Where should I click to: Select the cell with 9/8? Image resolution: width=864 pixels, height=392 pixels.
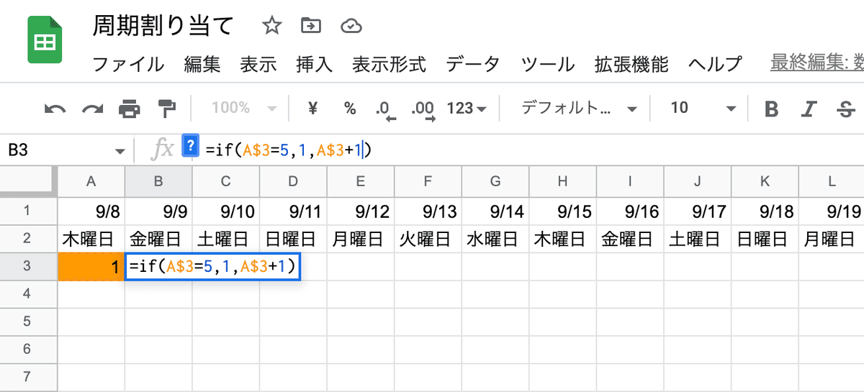tap(91, 211)
